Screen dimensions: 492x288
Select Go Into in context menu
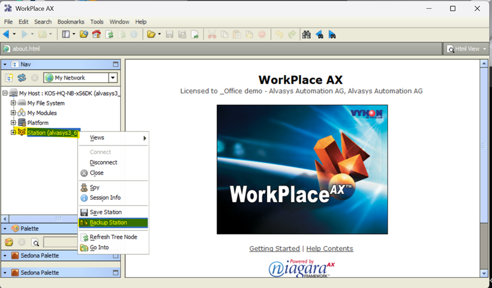pos(113,247)
